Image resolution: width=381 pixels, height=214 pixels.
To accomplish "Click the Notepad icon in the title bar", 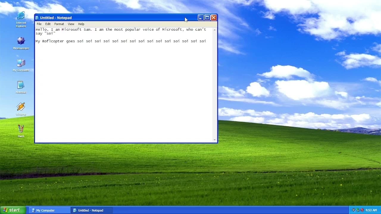I will pyautogui.click(x=37, y=18).
